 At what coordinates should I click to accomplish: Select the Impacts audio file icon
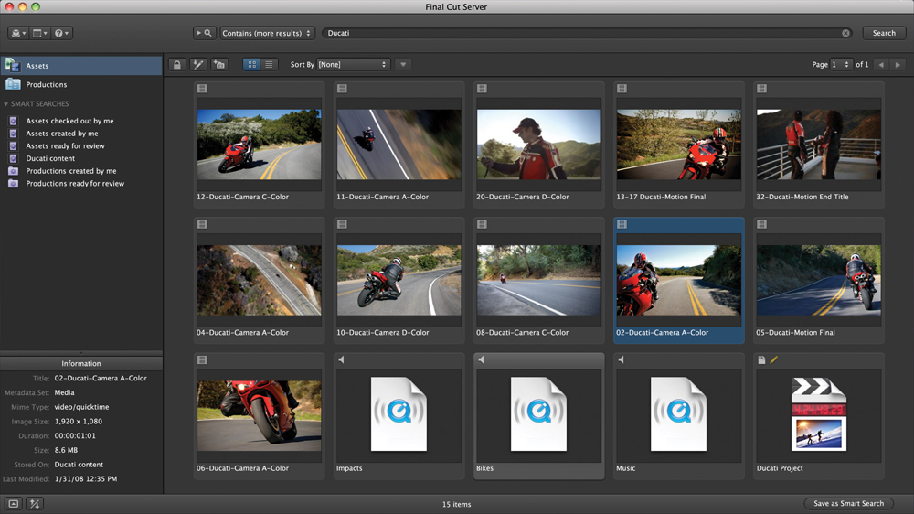click(x=399, y=414)
